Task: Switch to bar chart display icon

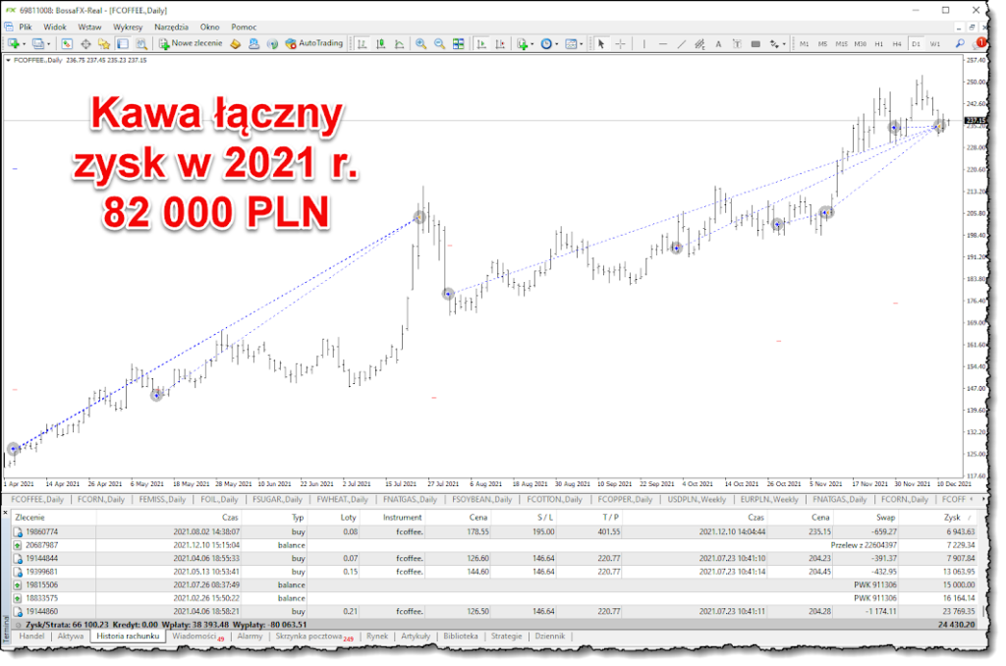Action: [x=362, y=43]
